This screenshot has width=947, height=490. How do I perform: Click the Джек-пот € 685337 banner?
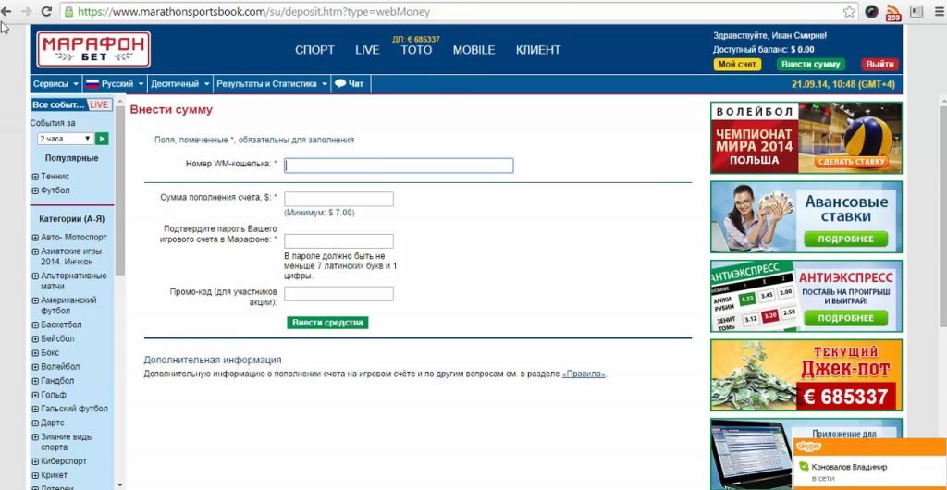pos(806,375)
